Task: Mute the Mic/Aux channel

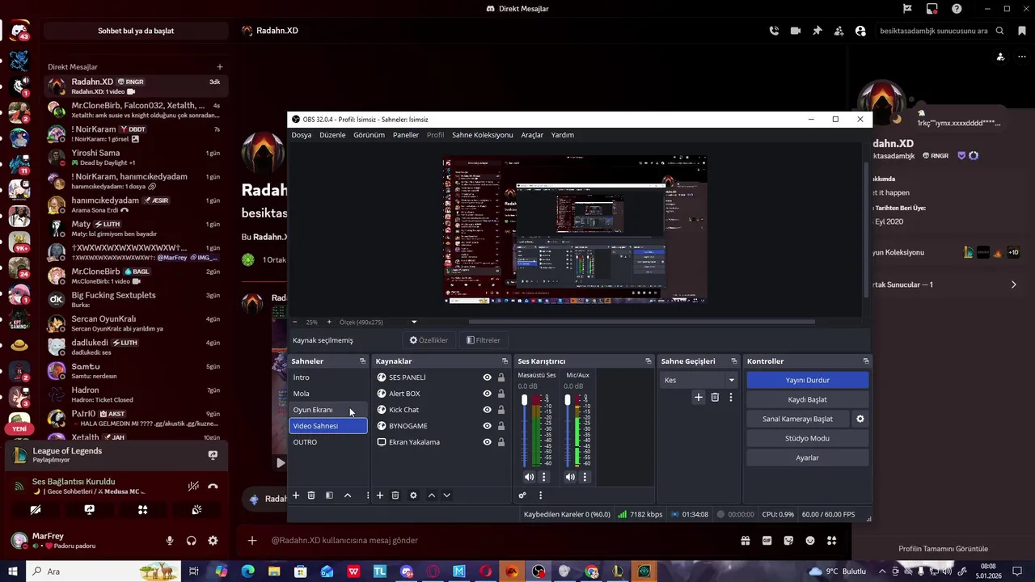Action: (x=570, y=477)
